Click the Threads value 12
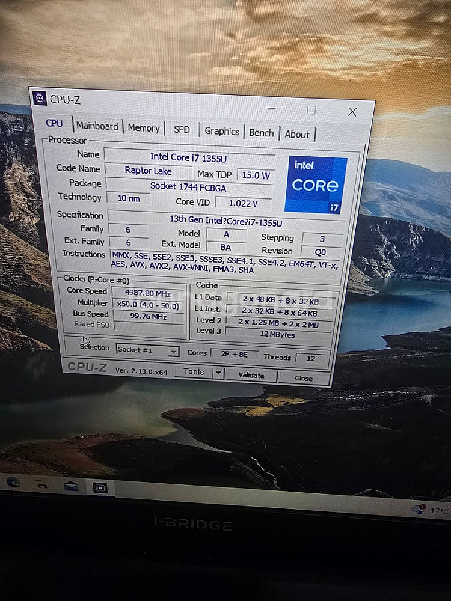This screenshot has width=451, height=601. click(x=311, y=358)
